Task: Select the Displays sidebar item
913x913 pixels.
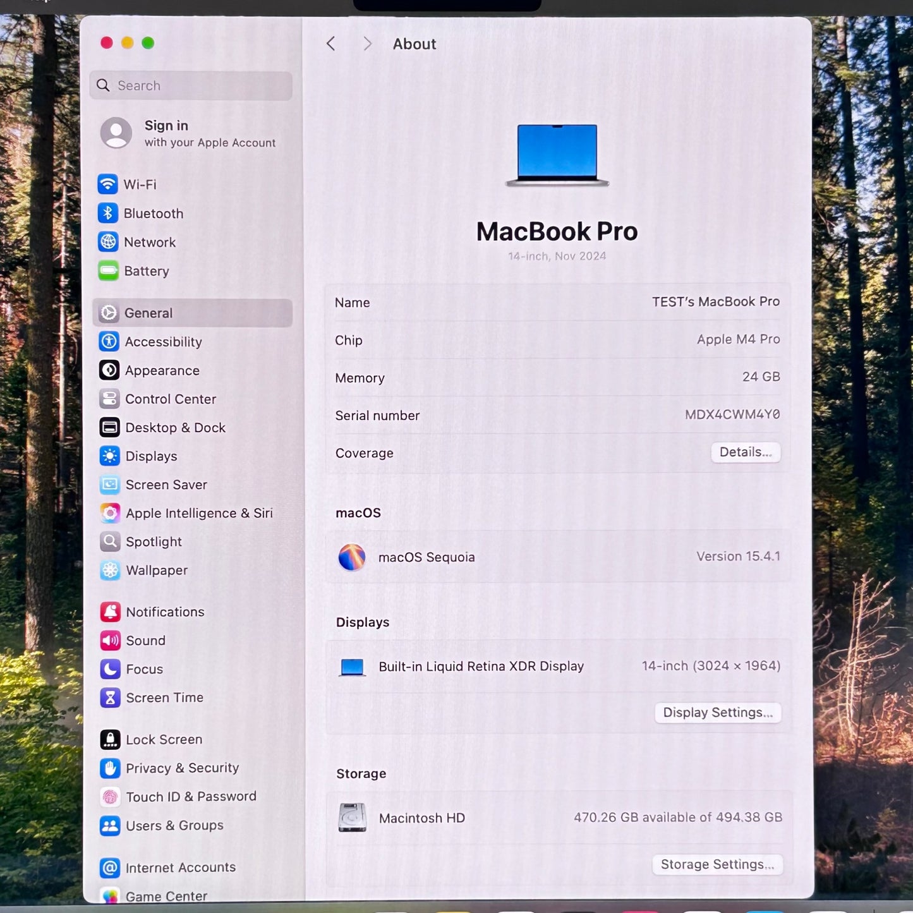Action: pos(151,456)
